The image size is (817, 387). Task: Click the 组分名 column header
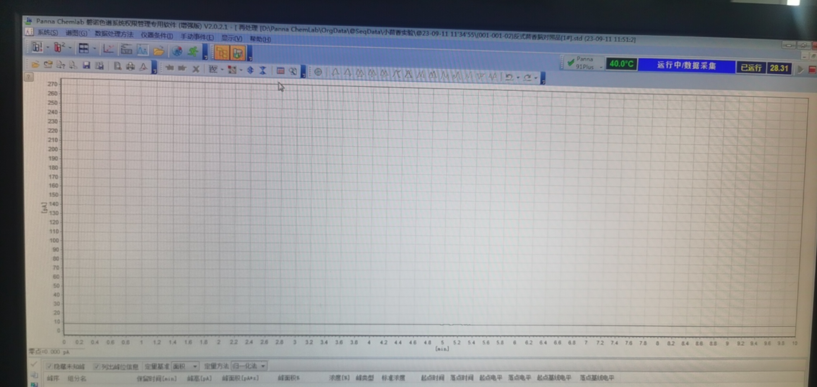point(77,378)
